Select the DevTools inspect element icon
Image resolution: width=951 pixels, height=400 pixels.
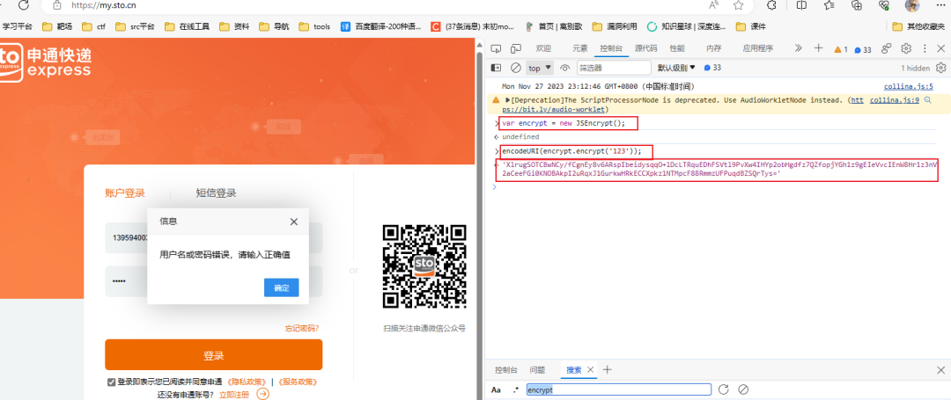click(496, 48)
